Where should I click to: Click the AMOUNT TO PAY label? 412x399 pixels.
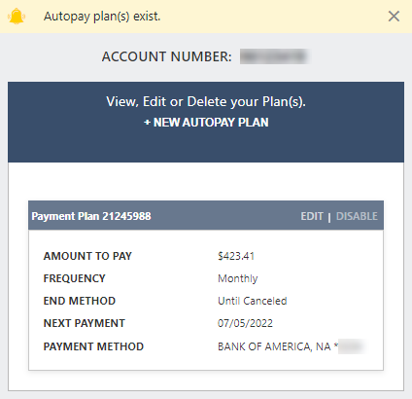87,256
